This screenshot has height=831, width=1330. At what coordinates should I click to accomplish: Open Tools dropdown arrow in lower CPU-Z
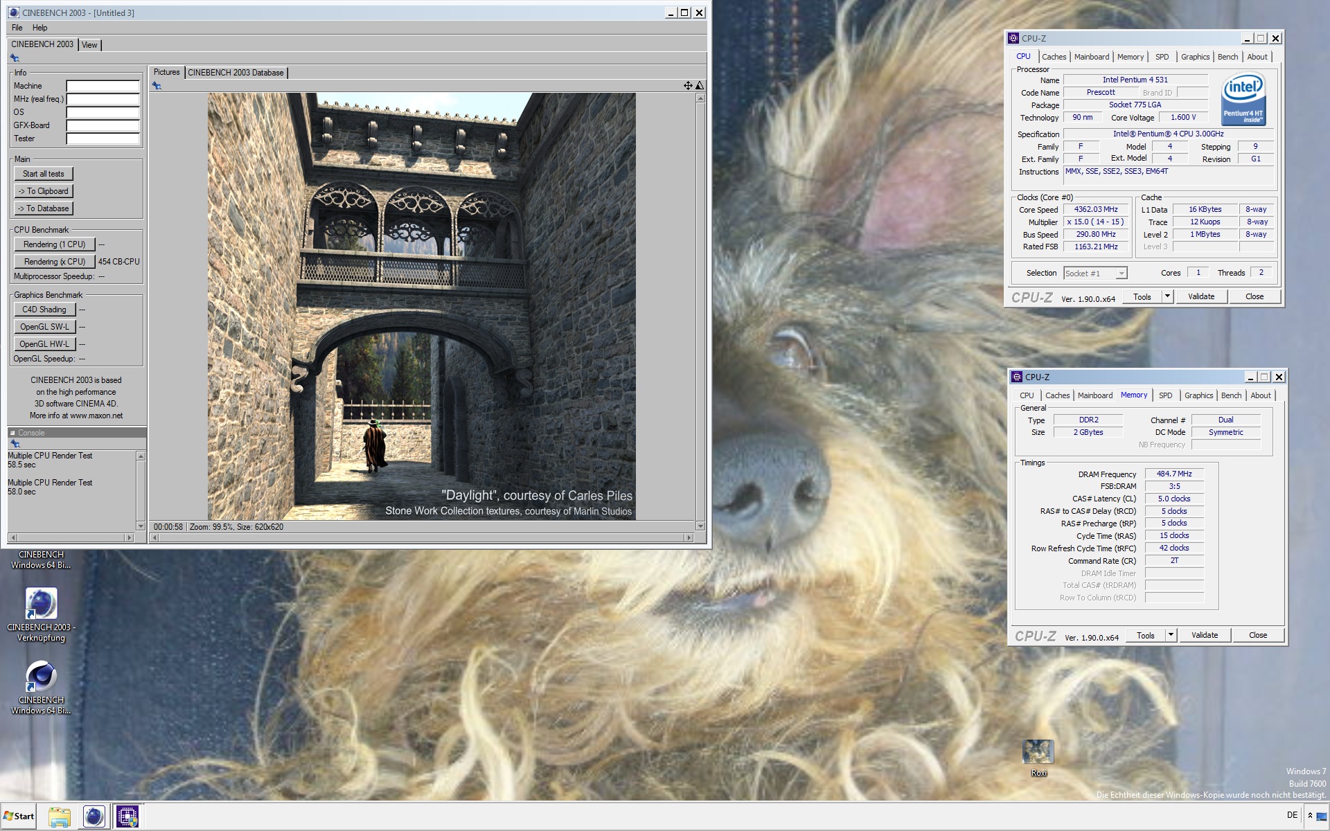click(1171, 635)
